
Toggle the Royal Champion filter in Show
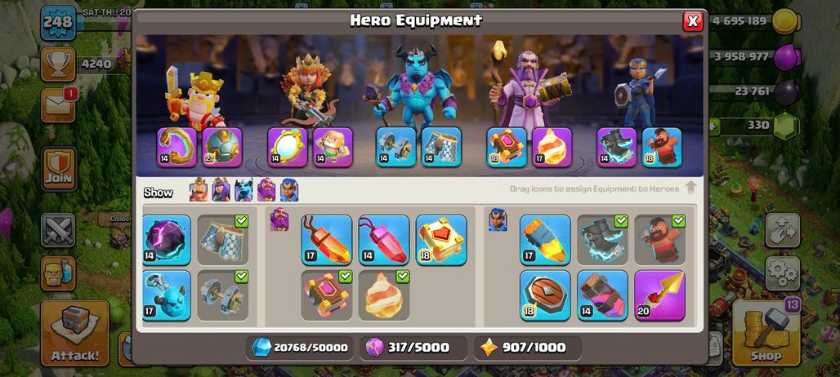tap(289, 190)
